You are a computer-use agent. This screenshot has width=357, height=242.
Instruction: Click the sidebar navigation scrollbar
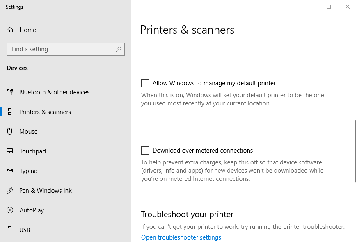coord(130,150)
